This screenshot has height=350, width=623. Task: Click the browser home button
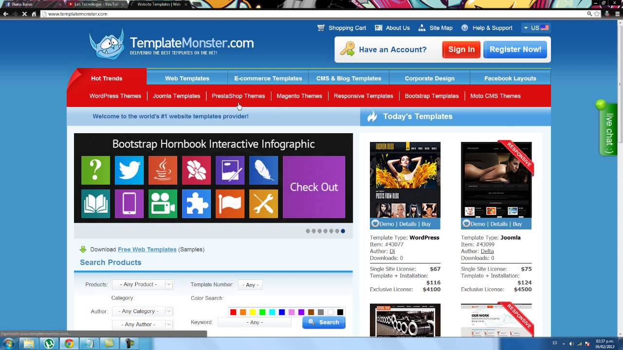pos(34,14)
